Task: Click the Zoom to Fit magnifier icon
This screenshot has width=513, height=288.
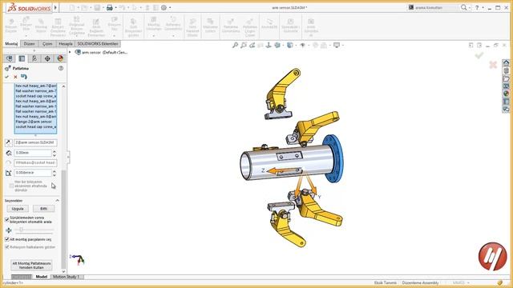Action: 235,45
